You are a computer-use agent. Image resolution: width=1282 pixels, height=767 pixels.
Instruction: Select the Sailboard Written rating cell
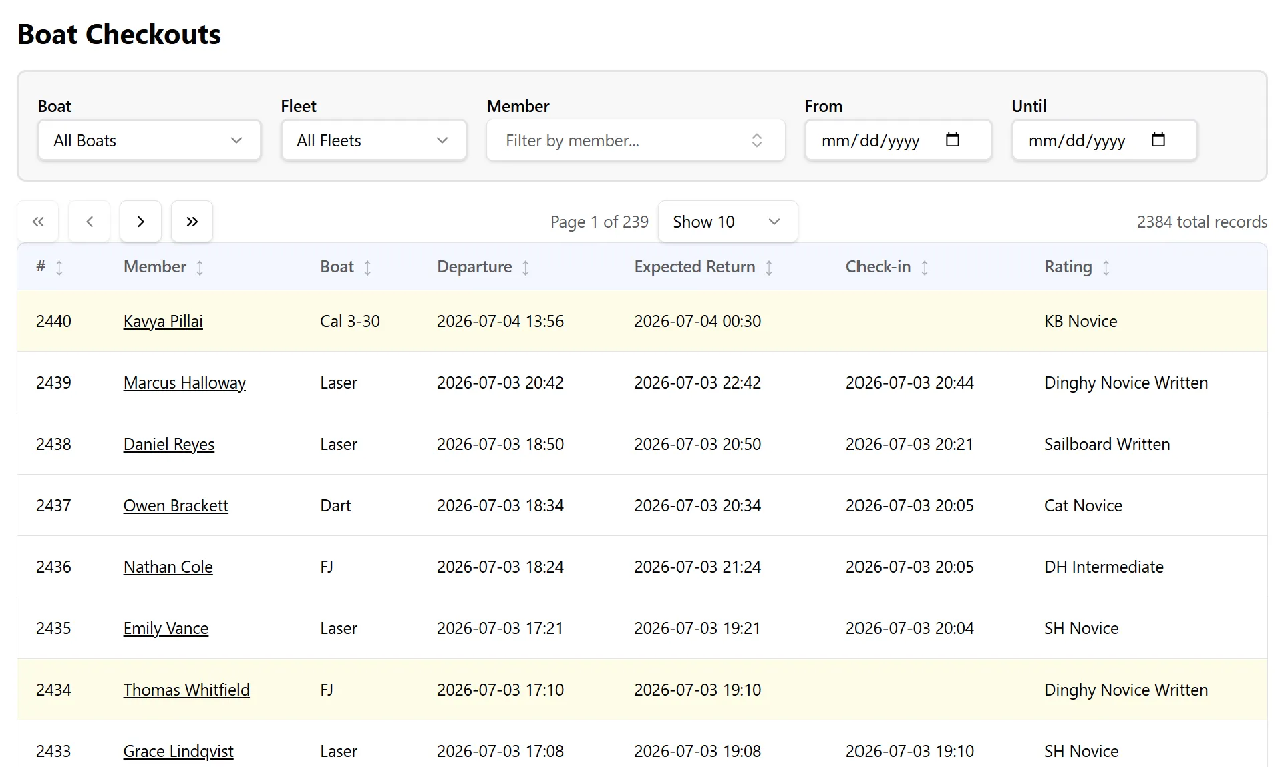(x=1107, y=445)
